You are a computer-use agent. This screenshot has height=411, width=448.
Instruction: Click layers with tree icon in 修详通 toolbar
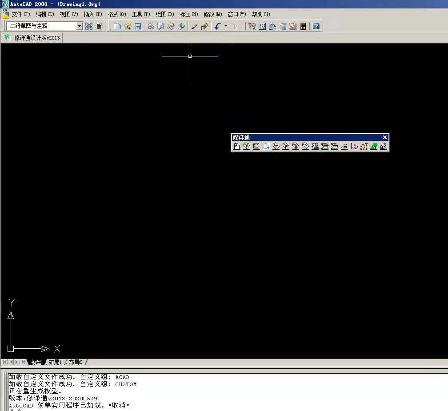tap(315, 146)
